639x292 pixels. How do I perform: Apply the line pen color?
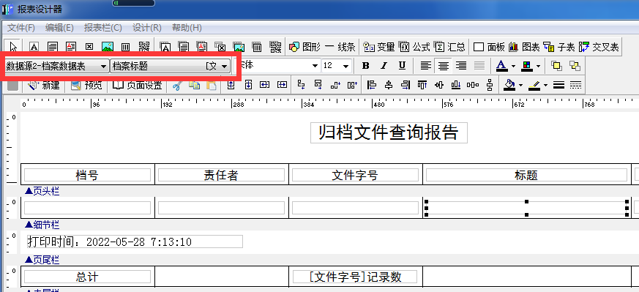tap(534, 85)
